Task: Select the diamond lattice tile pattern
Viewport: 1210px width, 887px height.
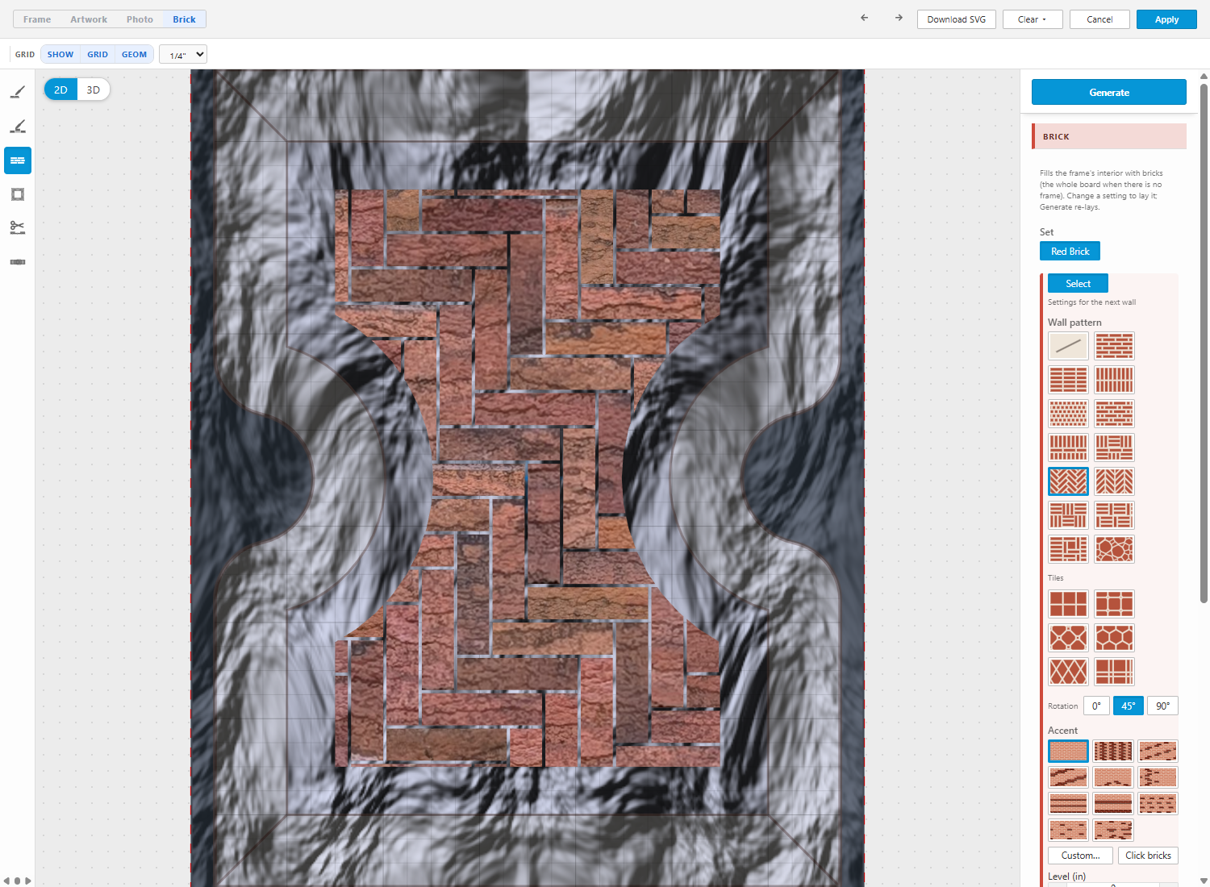Action: point(1068,672)
